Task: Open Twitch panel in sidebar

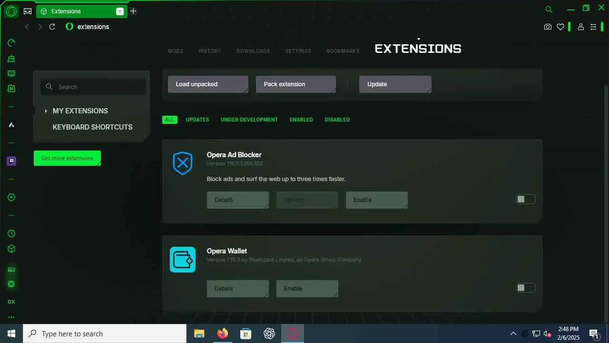Action: pos(11,161)
